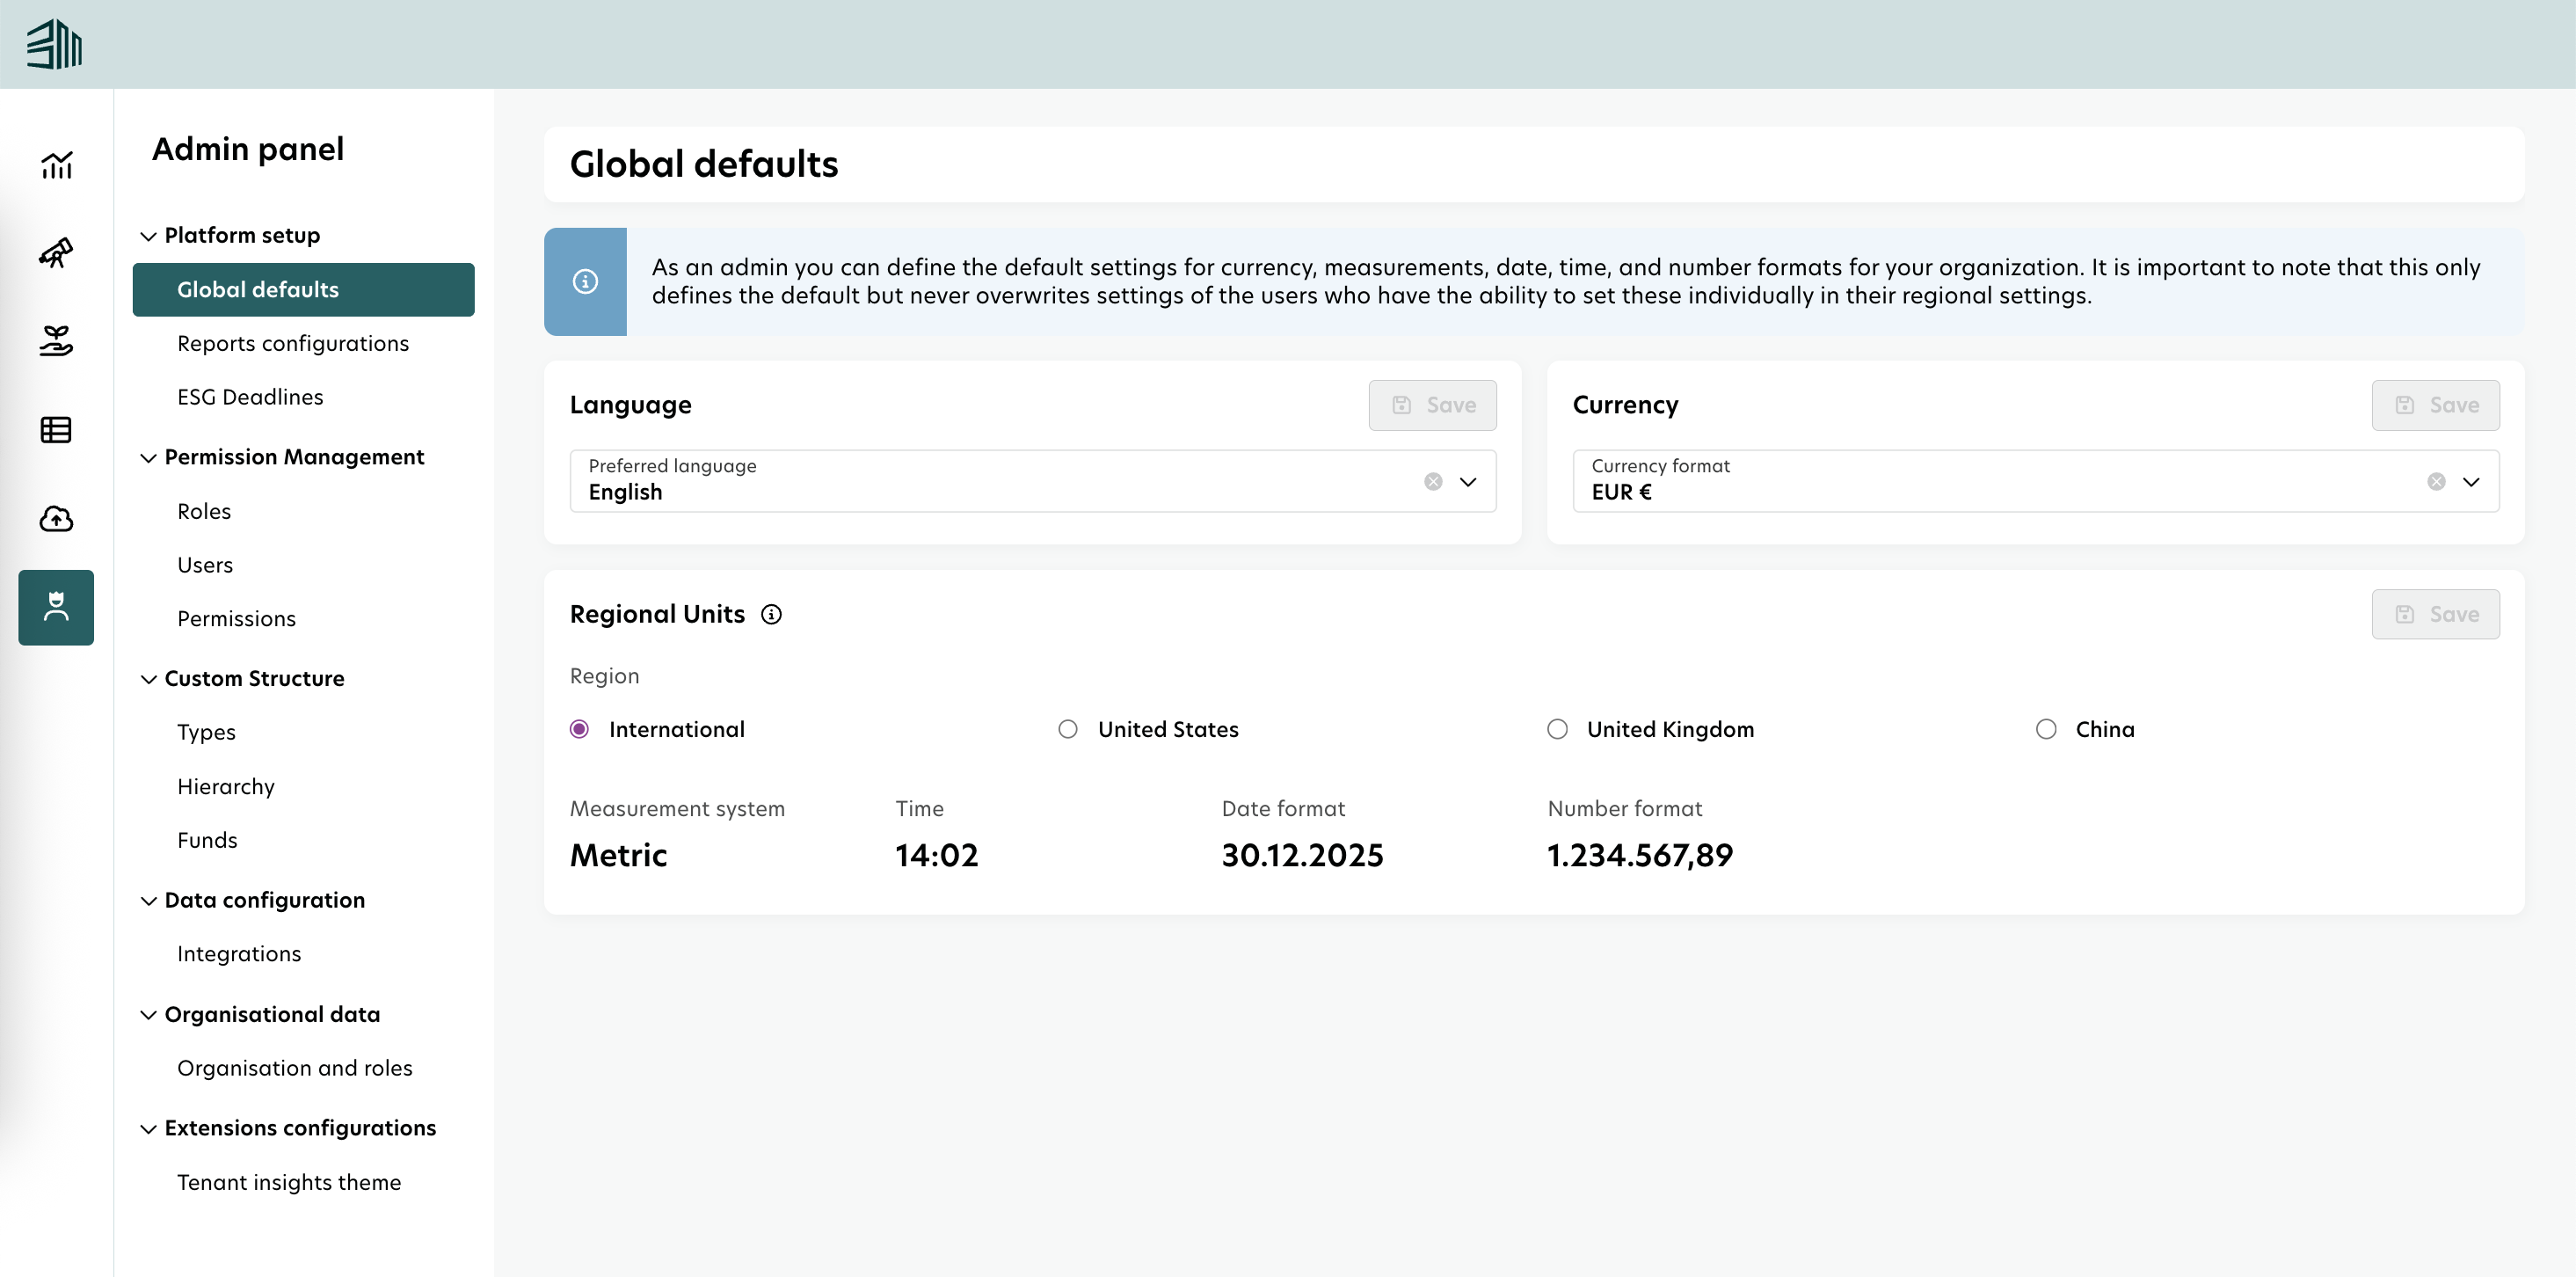Open the sustainability hand-with-sprout sidebar icon

(56, 341)
